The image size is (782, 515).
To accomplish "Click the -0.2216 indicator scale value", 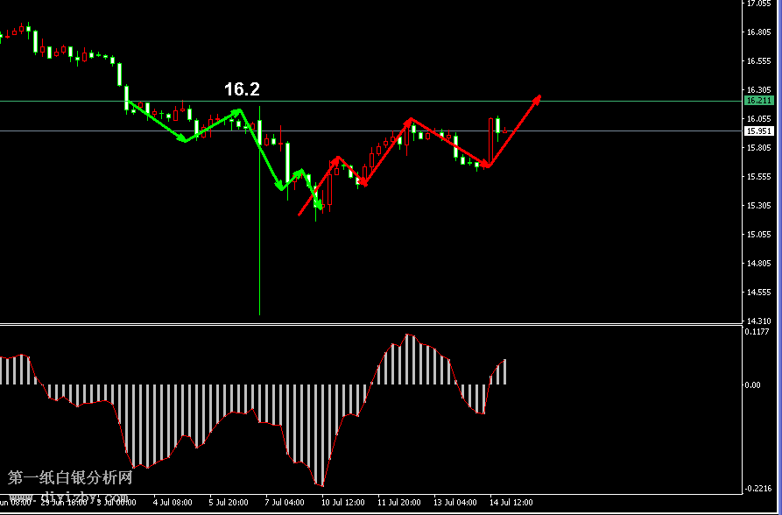I will click(757, 489).
